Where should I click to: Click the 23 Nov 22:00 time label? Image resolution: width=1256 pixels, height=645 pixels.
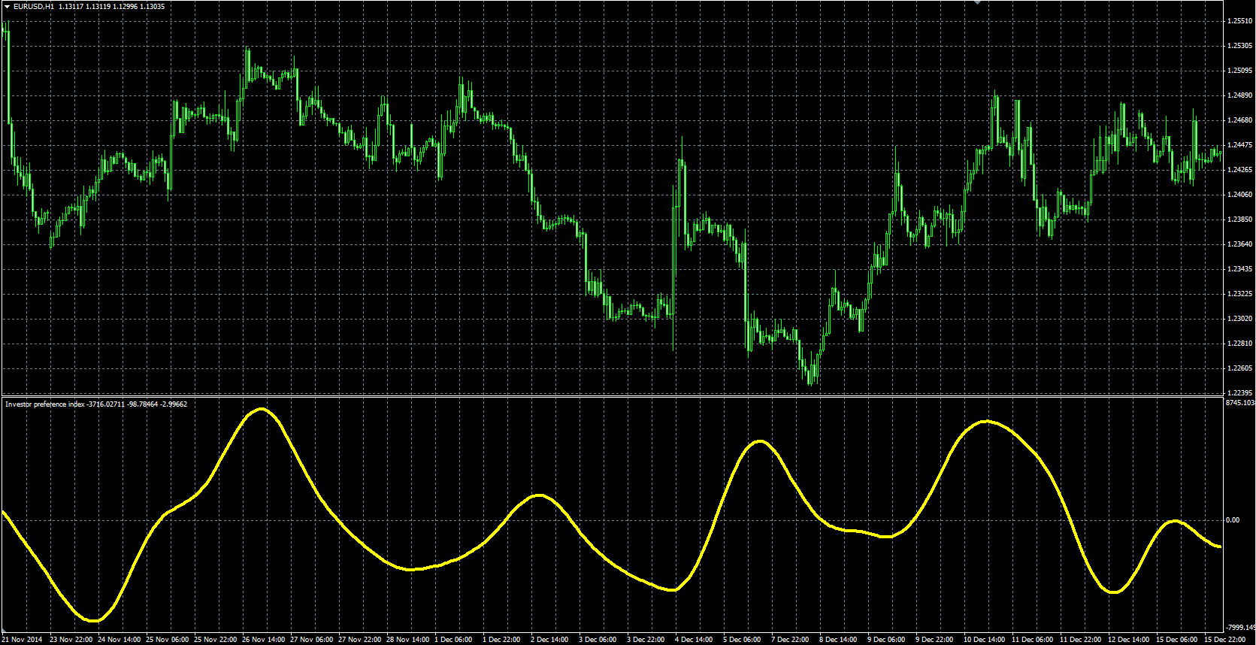(71, 640)
